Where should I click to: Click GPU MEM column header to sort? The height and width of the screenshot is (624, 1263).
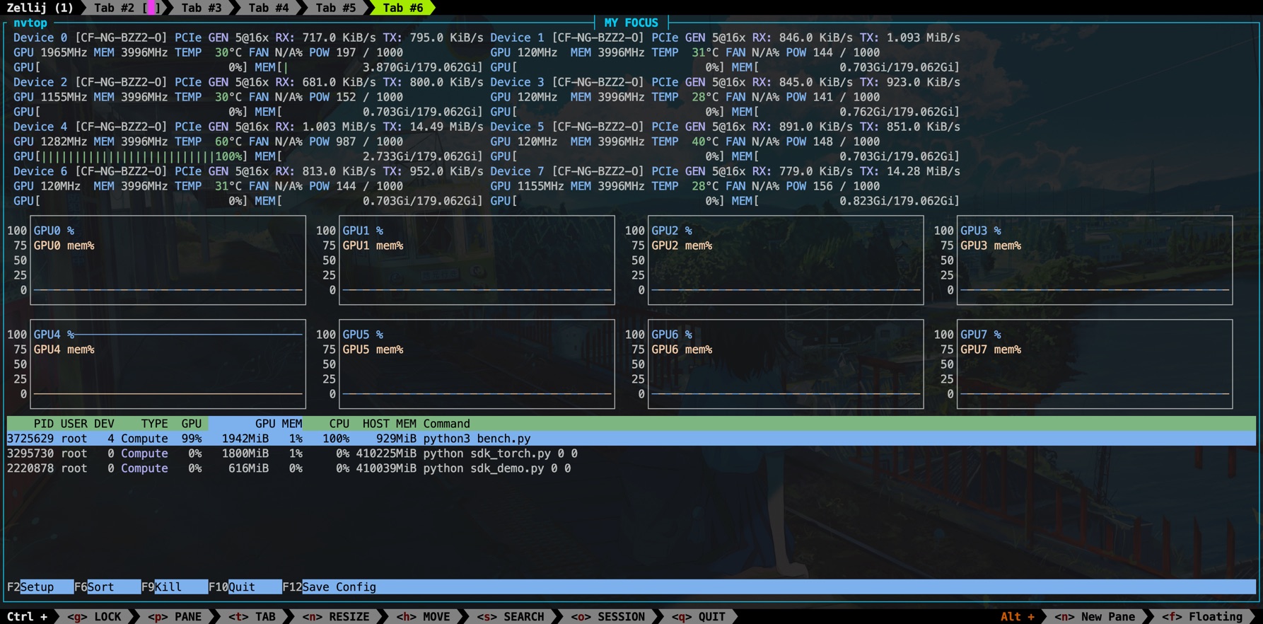tap(278, 424)
